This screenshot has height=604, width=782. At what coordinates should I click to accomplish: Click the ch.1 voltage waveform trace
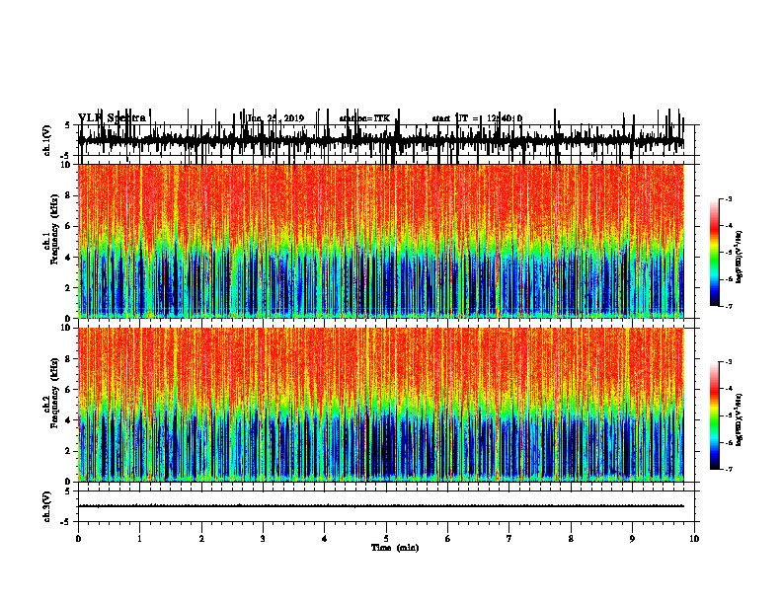[x=381, y=141]
